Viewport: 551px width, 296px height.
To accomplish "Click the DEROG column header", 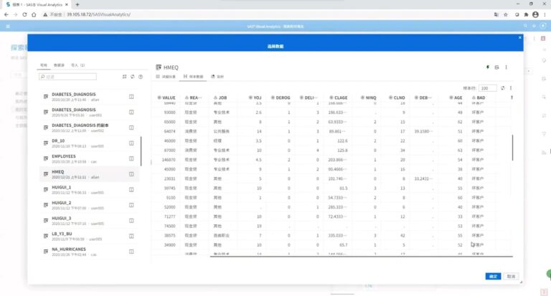I will pyautogui.click(x=281, y=97).
